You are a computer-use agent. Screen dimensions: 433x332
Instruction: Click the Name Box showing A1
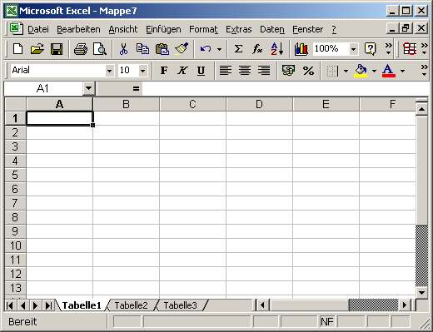point(43,89)
